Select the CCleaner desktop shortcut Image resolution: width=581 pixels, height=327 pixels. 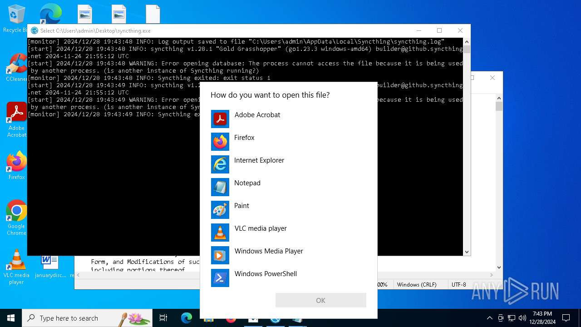pyautogui.click(x=16, y=68)
